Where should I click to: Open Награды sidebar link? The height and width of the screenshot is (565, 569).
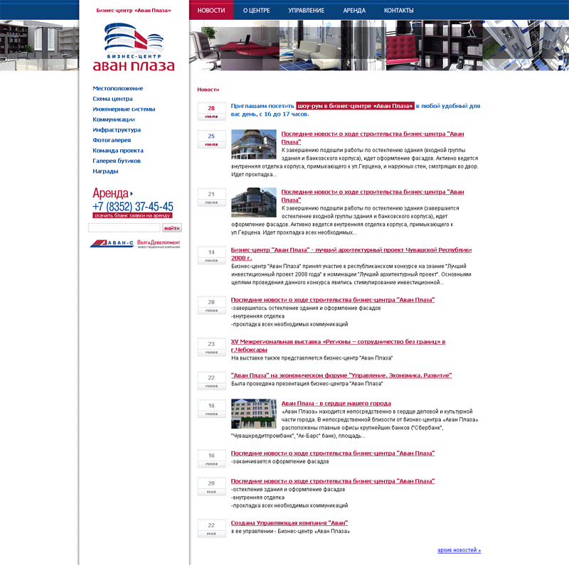point(105,171)
